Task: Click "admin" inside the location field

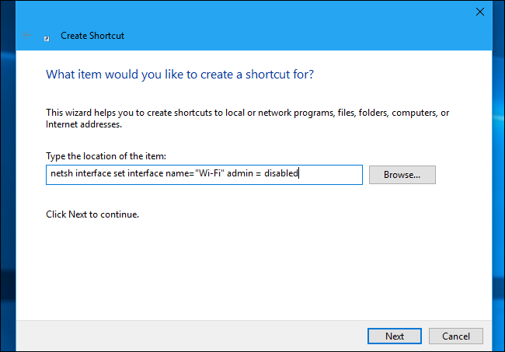Action: click(x=242, y=175)
